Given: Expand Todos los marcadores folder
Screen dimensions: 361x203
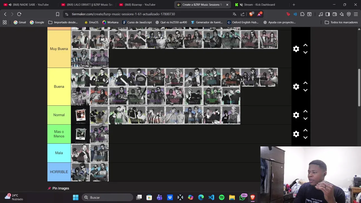Looking at the screenshot, I should pos(341,22).
